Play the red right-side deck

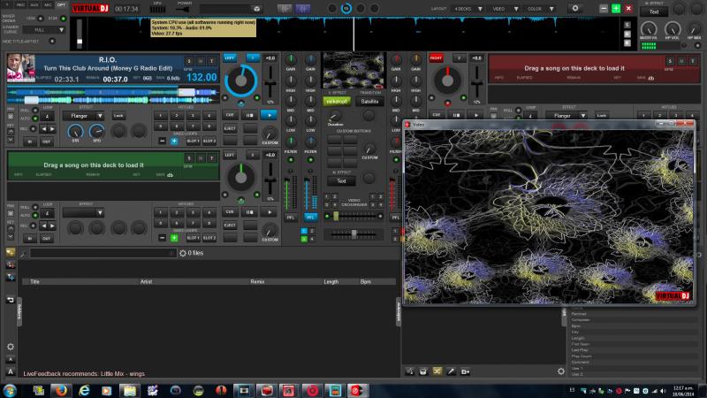[475, 116]
